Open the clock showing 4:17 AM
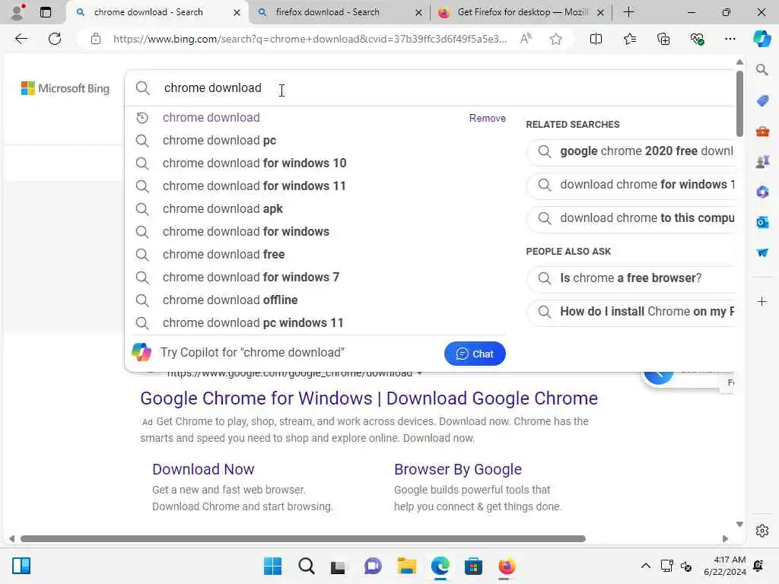Image resolution: width=779 pixels, height=584 pixels. (x=725, y=566)
